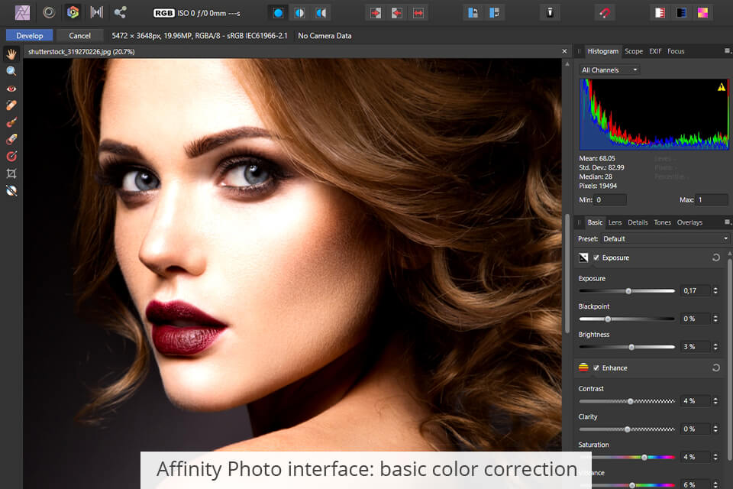Show clipped shadows icon
Viewport: 733px width, 489px height.
[681, 13]
